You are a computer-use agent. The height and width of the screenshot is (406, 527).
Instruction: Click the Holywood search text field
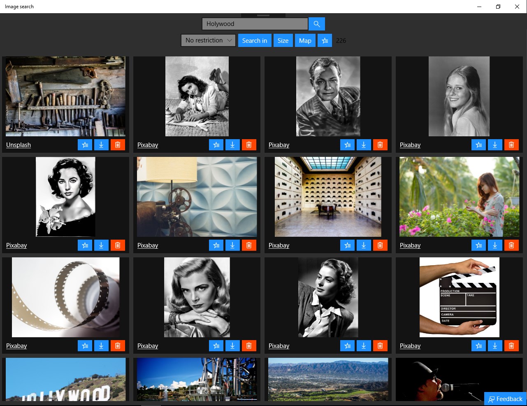(x=255, y=24)
